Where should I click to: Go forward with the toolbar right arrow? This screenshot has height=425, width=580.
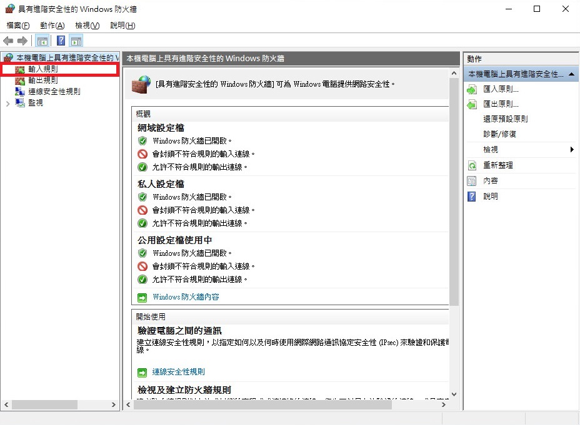click(x=22, y=41)
